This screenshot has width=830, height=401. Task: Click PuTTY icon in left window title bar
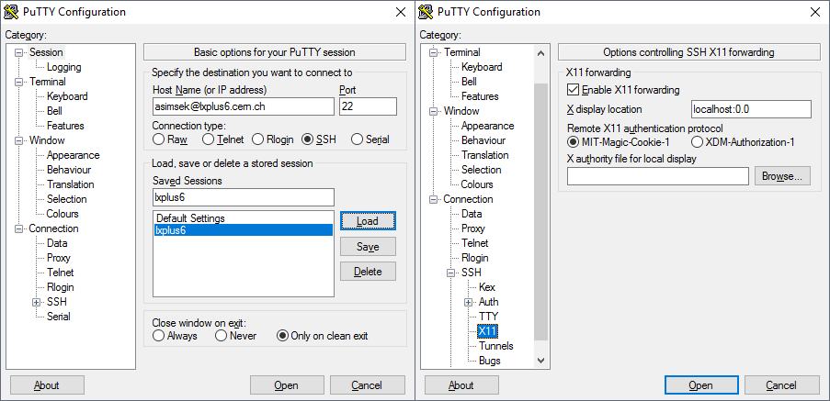pos(11,12)
